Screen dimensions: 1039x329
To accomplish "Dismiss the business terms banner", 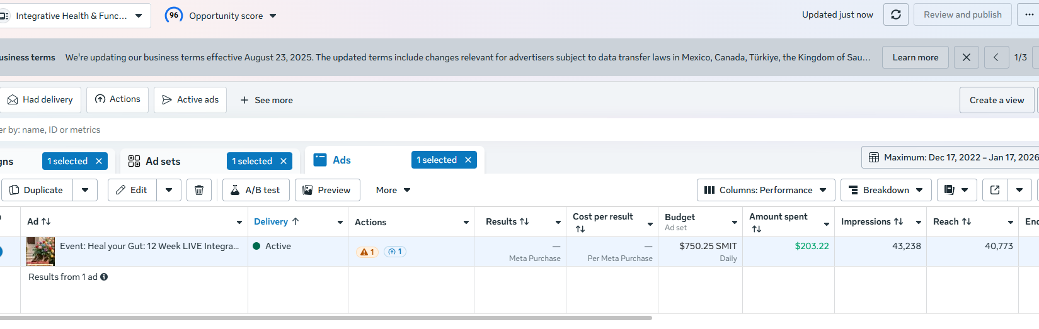I will pyautogui.click(x=966, y=57).
